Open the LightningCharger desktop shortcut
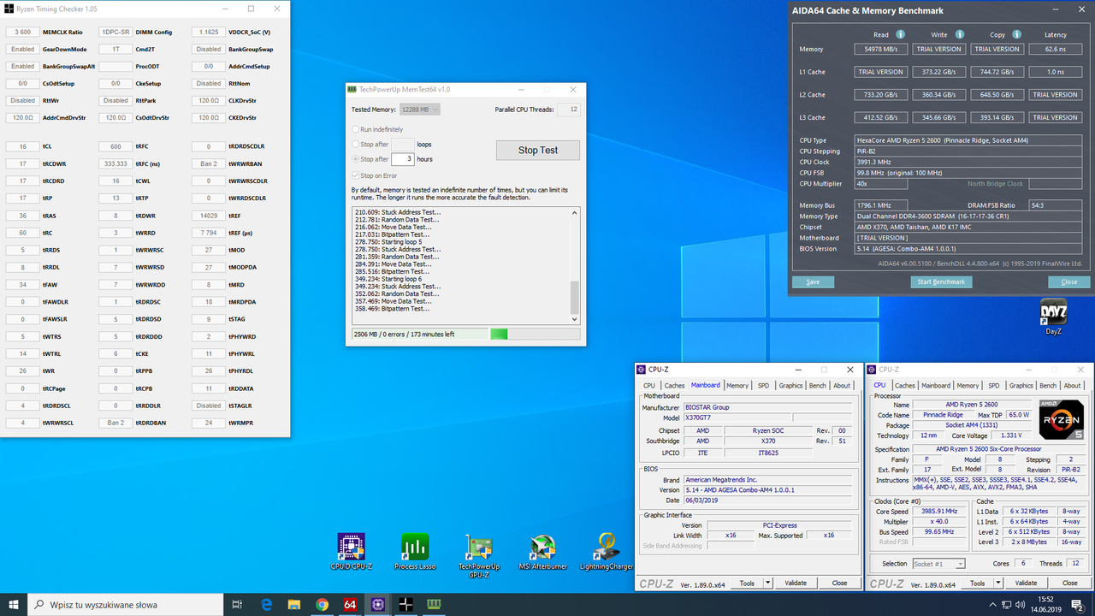 [x=607, y=548]
